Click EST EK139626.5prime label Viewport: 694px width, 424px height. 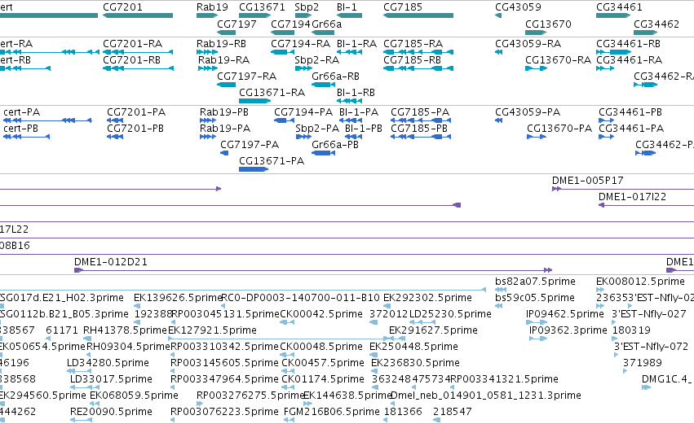(x=178, y=298)
